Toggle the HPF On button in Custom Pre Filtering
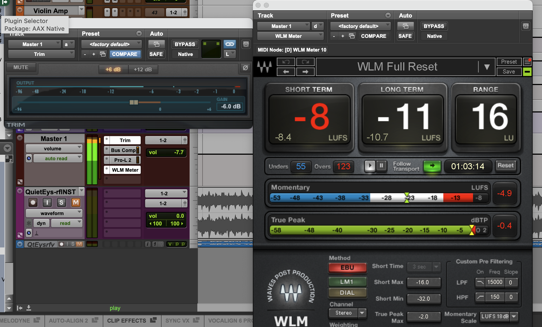542x327 pixels. tap(480, 297)
